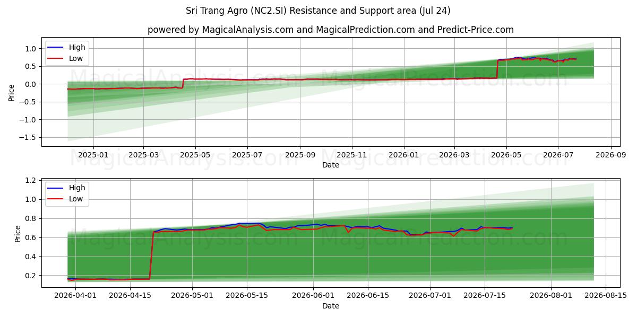Click the '2025-03' tick label on top chart
Viewport: 637px width, 318px height.
point(143,155)
